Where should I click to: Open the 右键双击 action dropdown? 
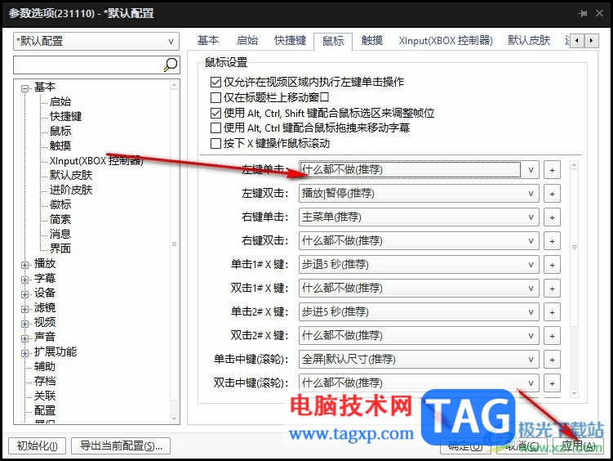coord(419,240)
